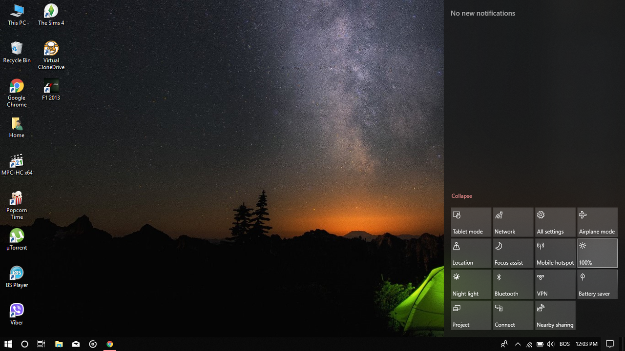Select MPC-HC x64 desktop icon

(x=17, y=165)
